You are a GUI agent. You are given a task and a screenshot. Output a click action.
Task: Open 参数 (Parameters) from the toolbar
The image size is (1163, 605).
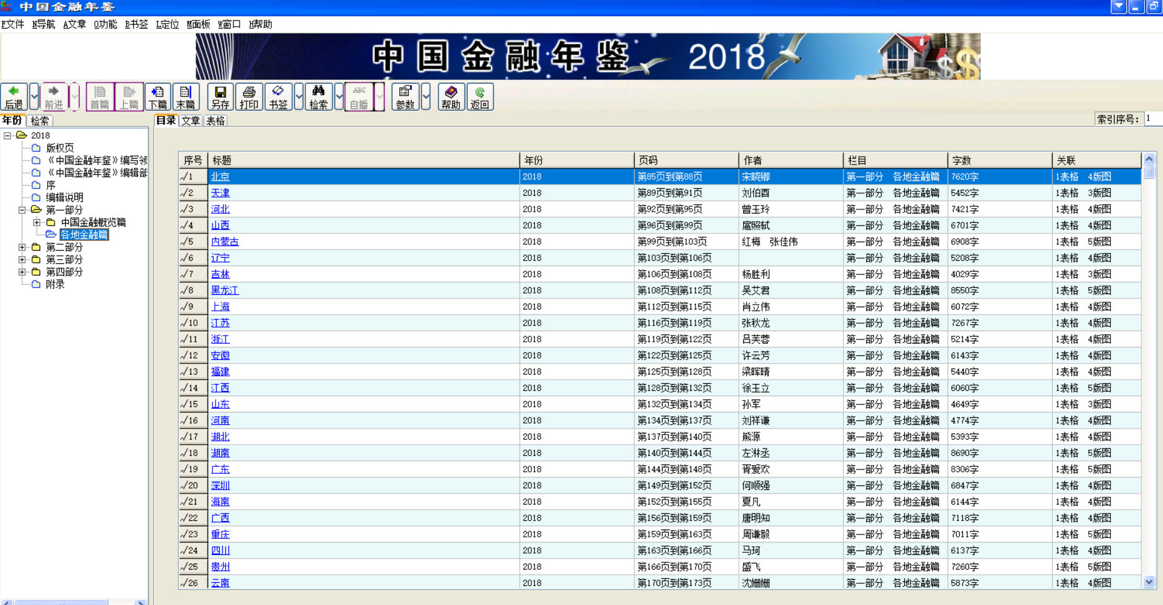click(x=405, y=97)
